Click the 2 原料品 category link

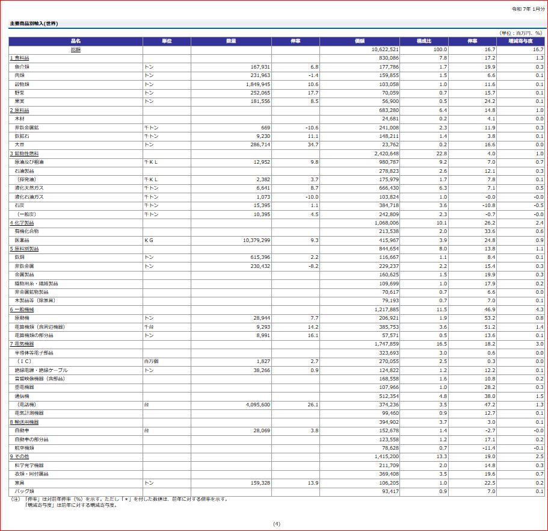tap(19, 111)
